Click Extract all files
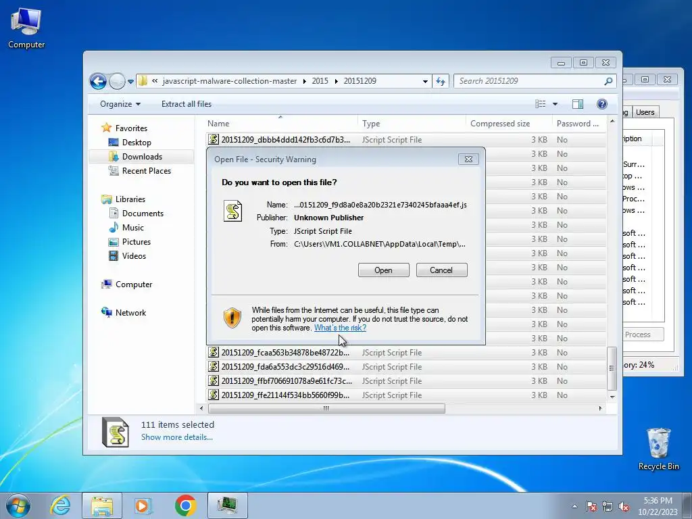The height and width of the screenshot is (519, 692). [x=187, y=104]
